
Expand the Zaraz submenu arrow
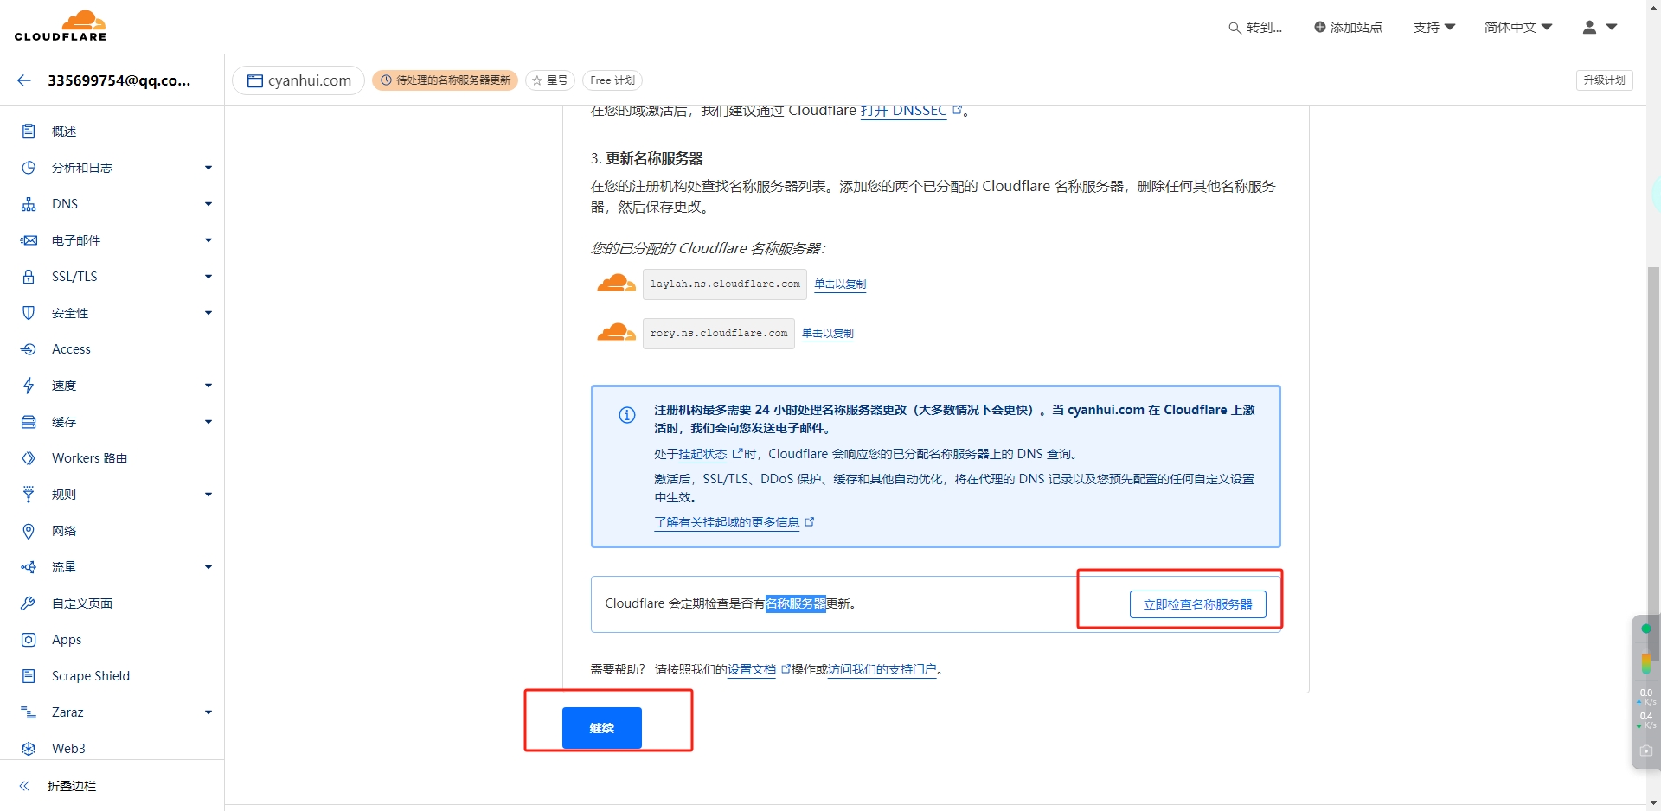208,712
